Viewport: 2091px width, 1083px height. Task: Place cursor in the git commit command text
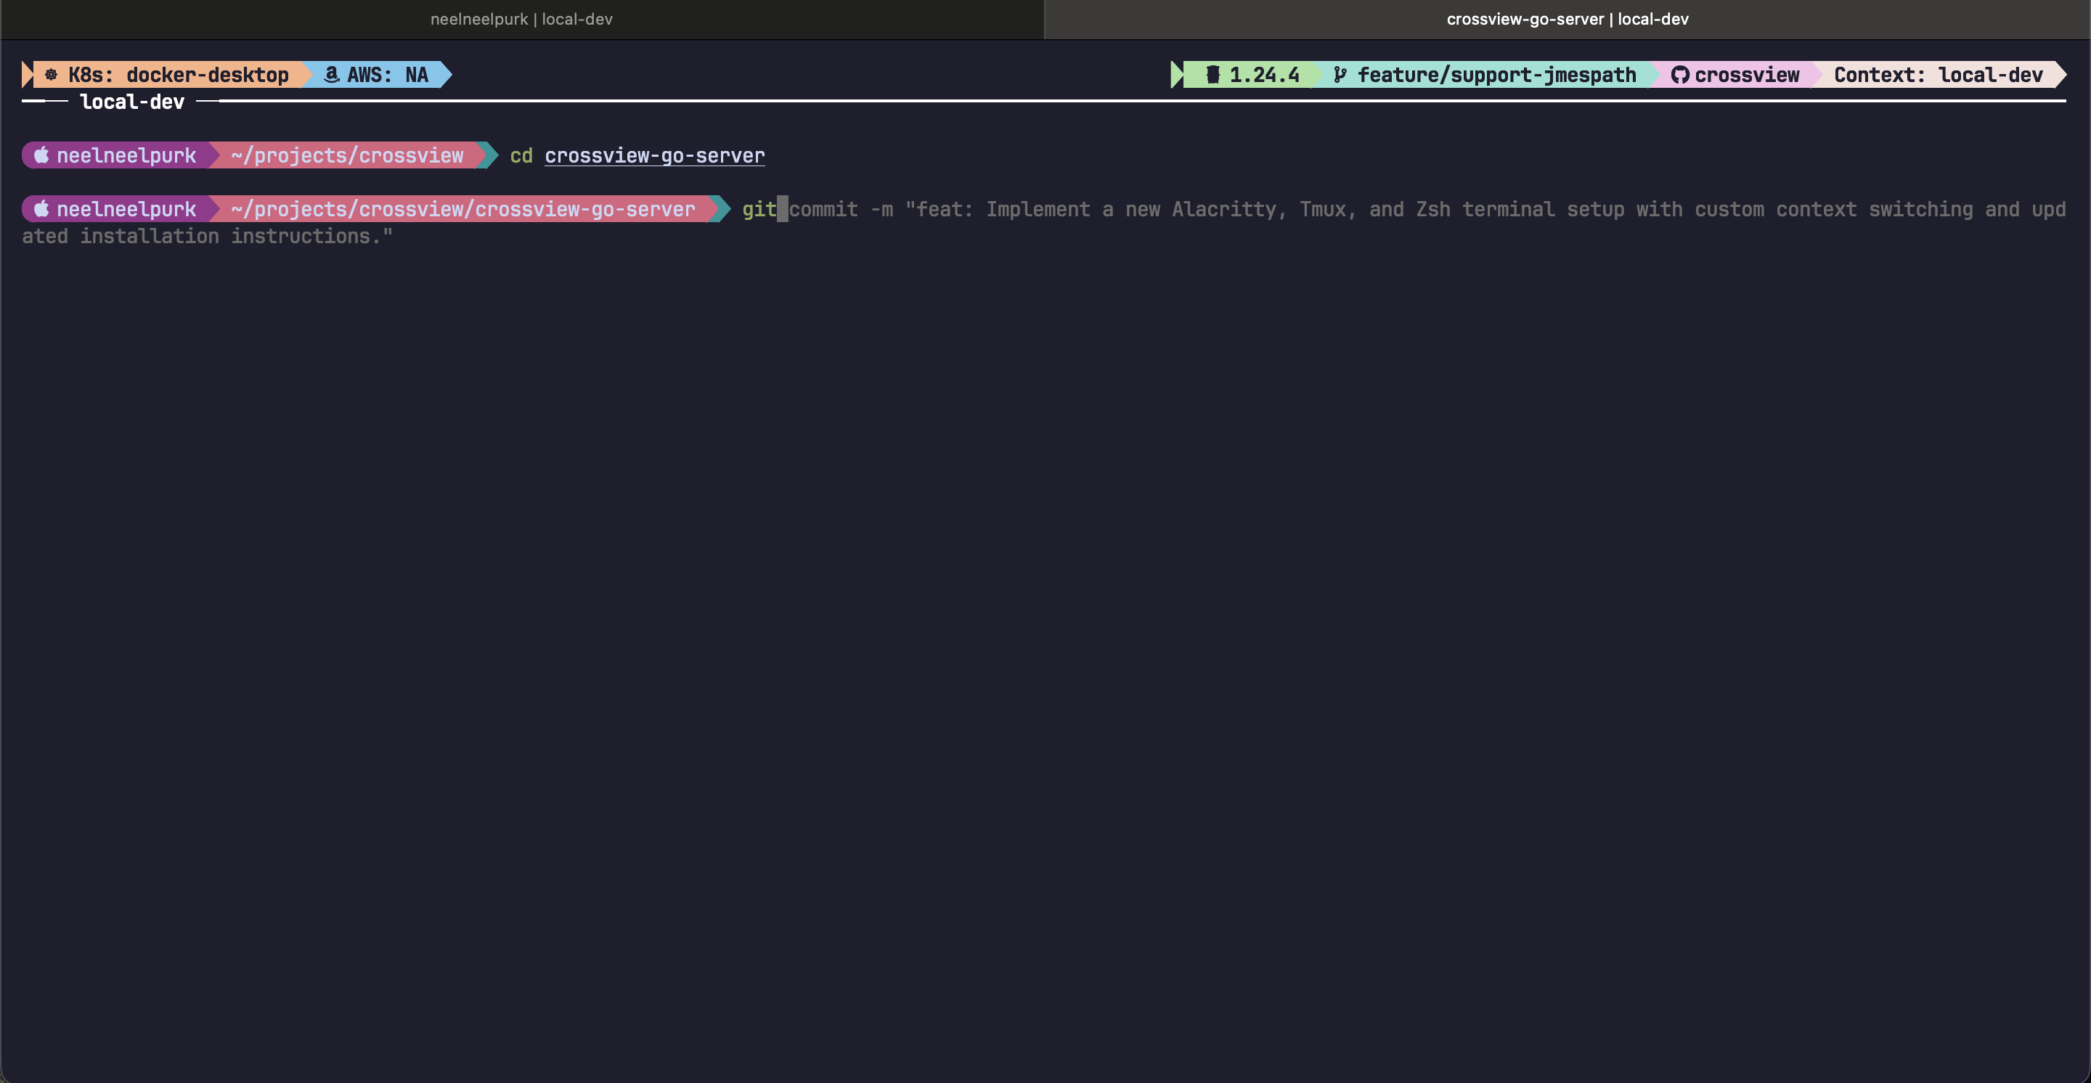974,208
